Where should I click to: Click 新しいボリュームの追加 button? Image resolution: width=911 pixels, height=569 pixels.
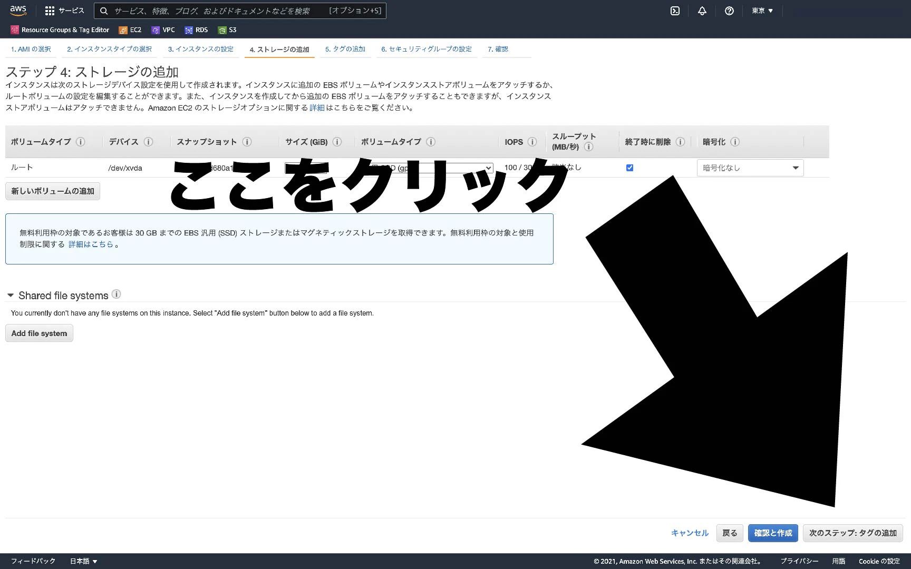click(x=53, y=191)
